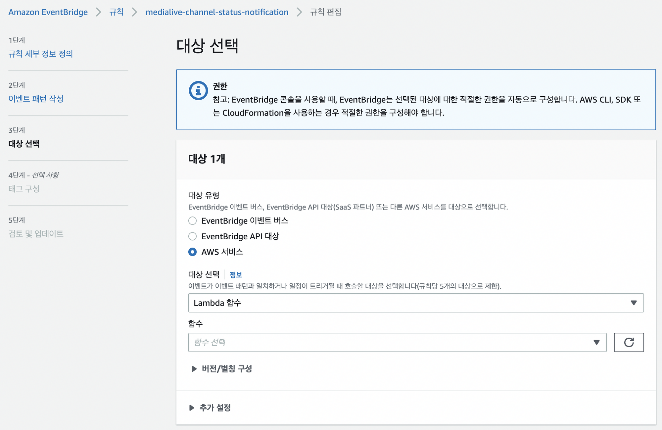Click the 정보 link beside 대상 선택
Image resolution: width=662 pixels, height=430 pixels.
click(x=236, y=275)
